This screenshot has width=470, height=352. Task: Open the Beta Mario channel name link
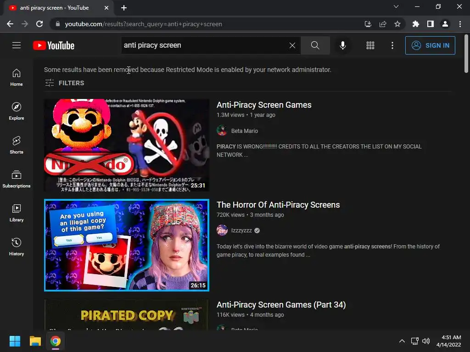[x=244, y=131]
